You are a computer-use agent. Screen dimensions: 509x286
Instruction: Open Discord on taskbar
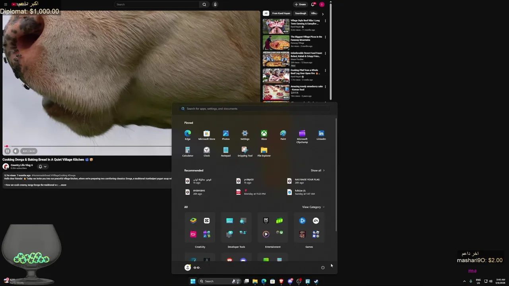click(290, 281)
